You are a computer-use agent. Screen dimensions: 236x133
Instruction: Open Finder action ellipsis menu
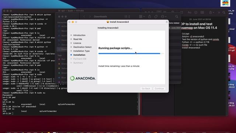pos(164,16)
